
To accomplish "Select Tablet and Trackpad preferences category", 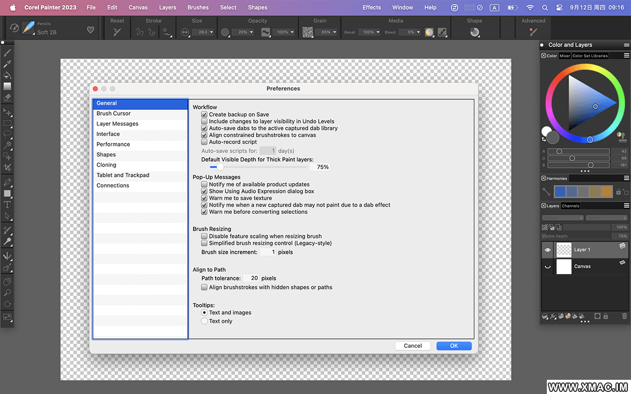I will click(140, 175).
